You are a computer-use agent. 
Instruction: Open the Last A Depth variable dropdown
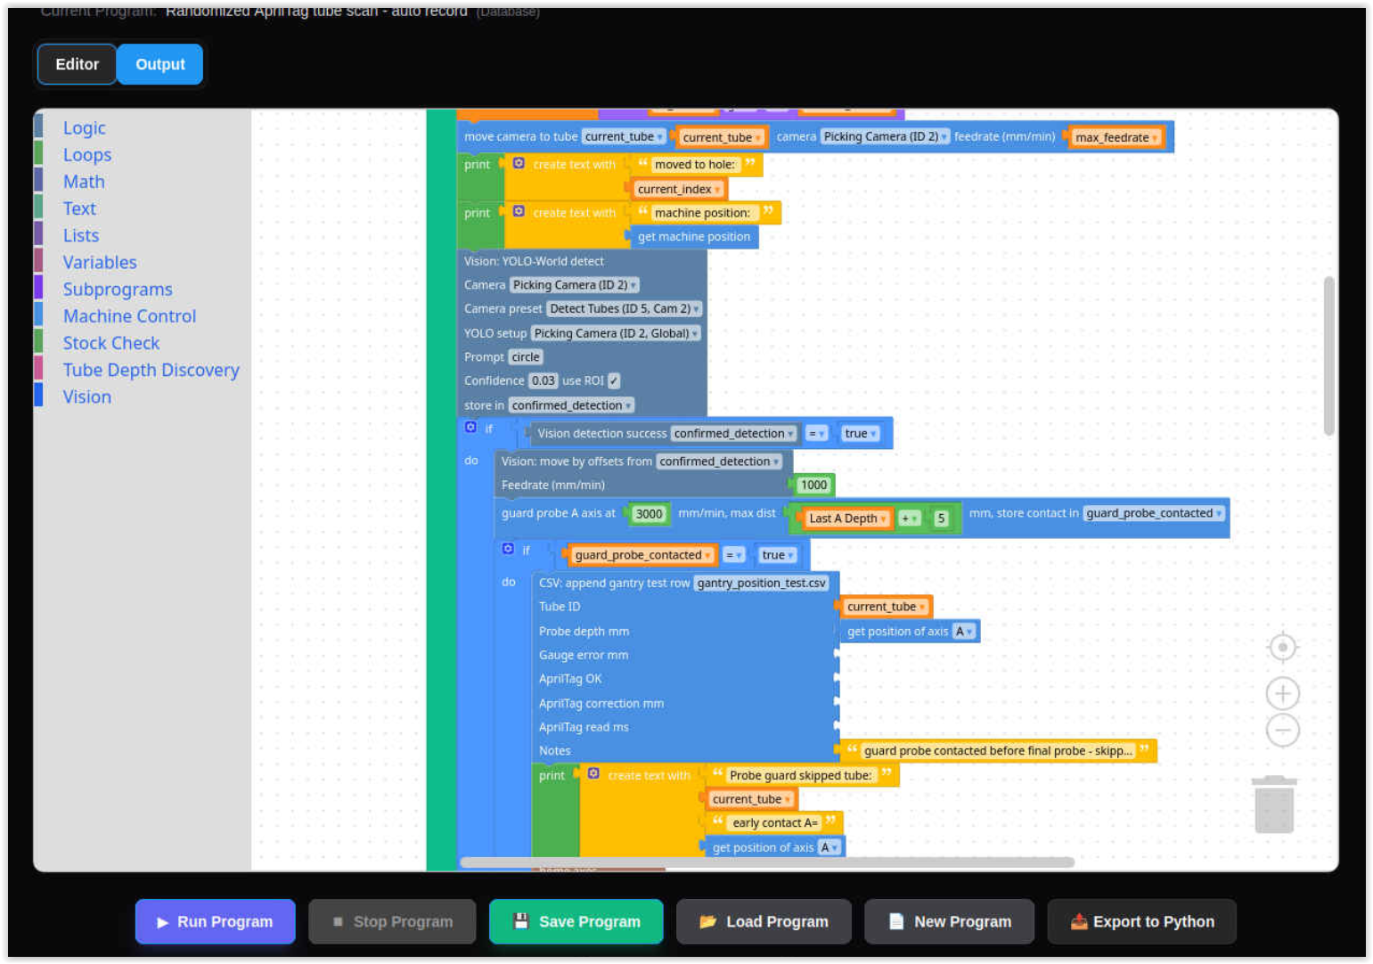coord(847,519)
